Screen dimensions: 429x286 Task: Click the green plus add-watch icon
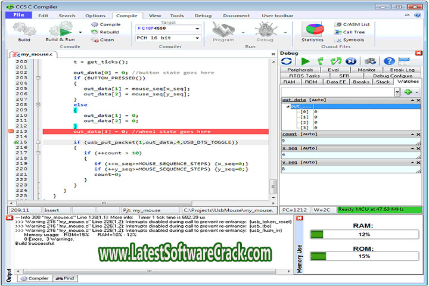coord(408,92)
